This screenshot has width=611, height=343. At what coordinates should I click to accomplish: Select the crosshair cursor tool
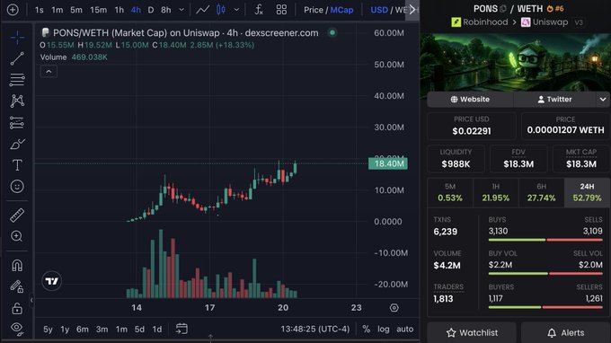click(17, 38)
